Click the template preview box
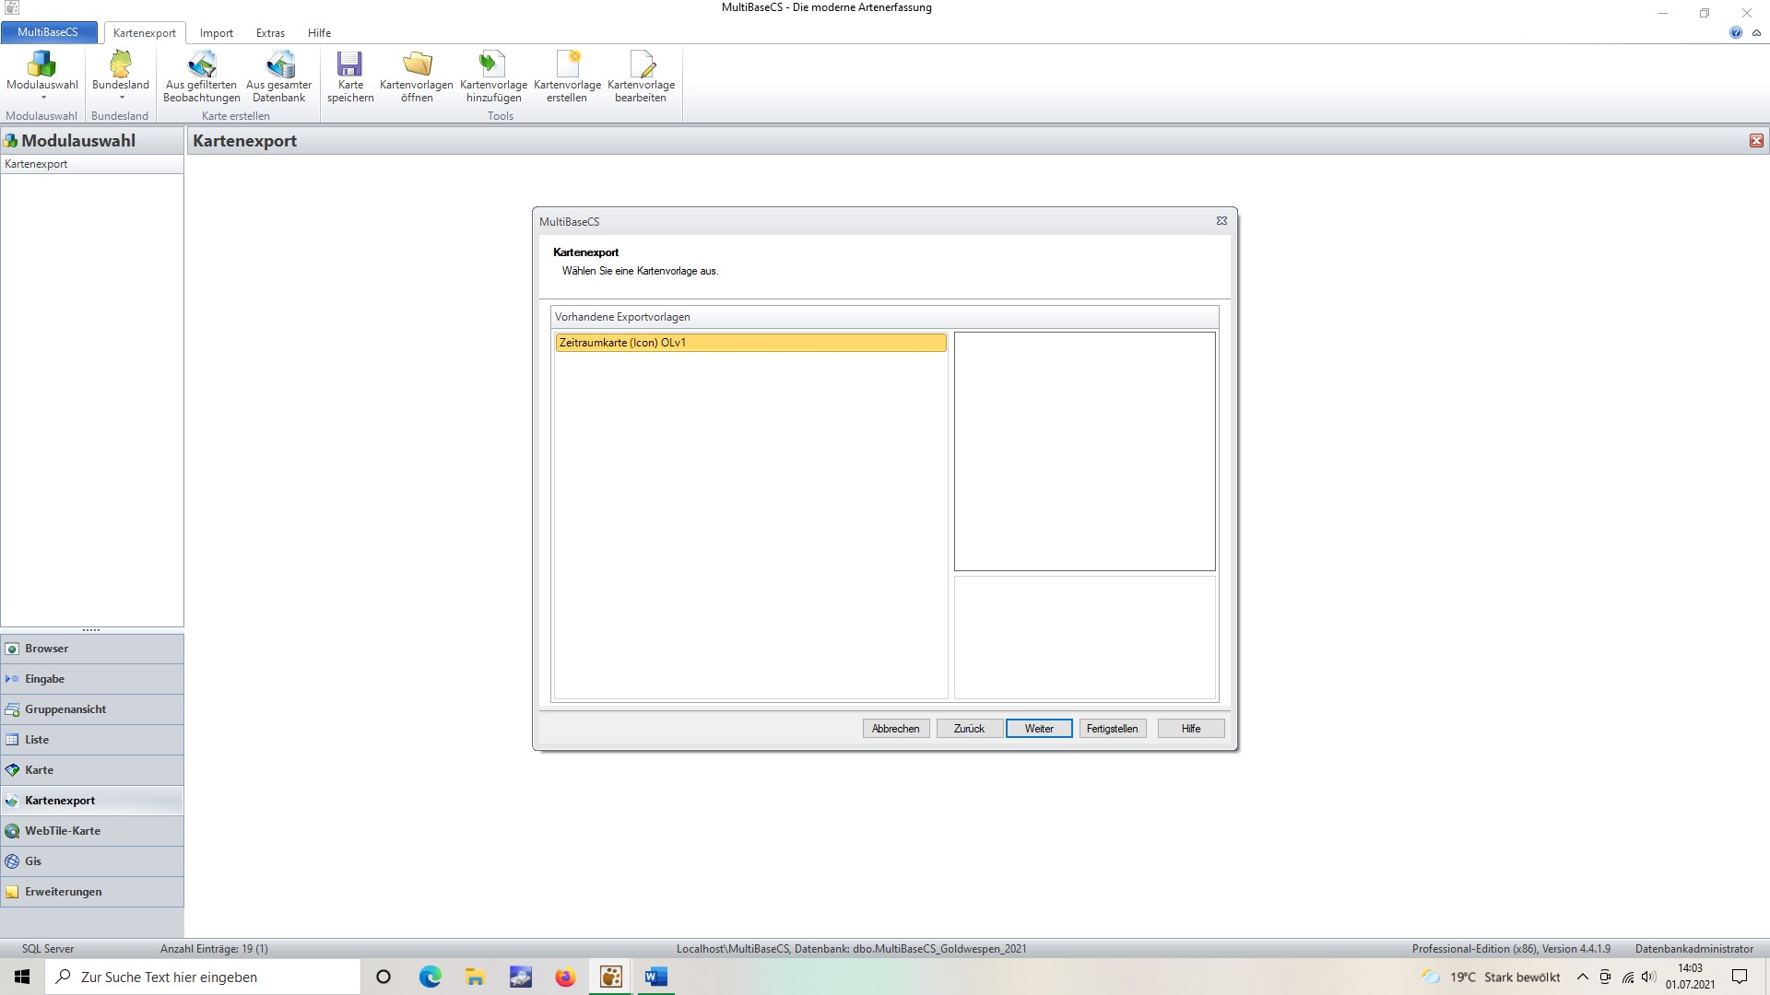 click(1085, 451)
